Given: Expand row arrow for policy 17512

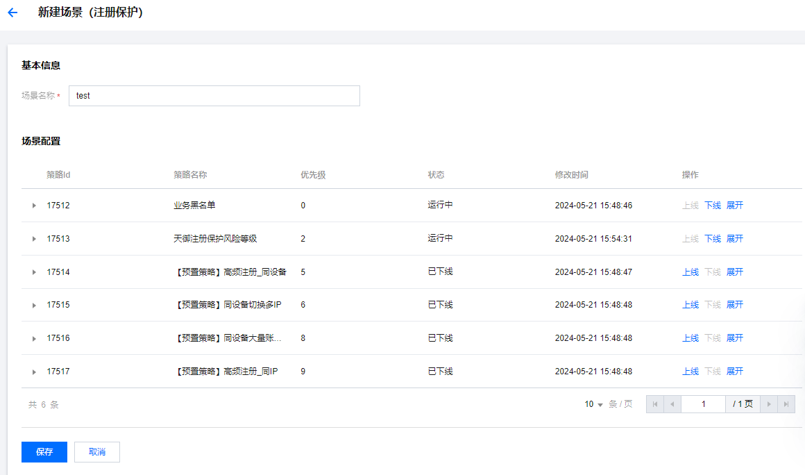Looking at the screenshot, I should click(x=34, y=206).
